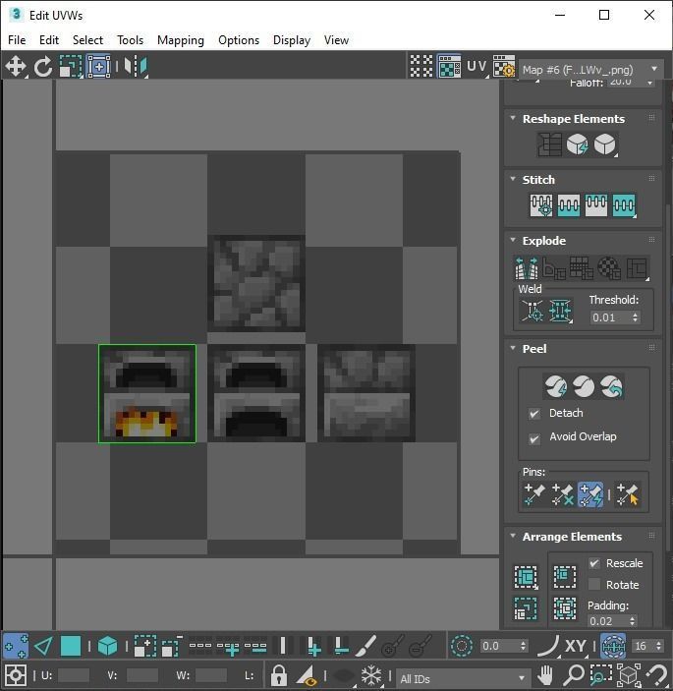The height and width of the screenshot is (691, 673).
Task: Open the Map #6 texture dropdown
Action: click(x=590, y=70)
